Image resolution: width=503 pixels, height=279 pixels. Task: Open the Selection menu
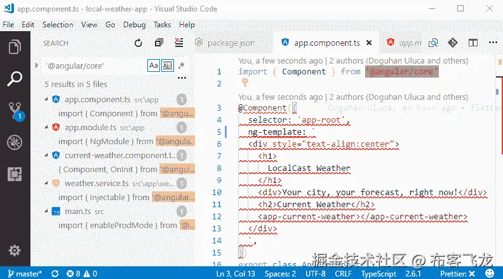point(58,25)
